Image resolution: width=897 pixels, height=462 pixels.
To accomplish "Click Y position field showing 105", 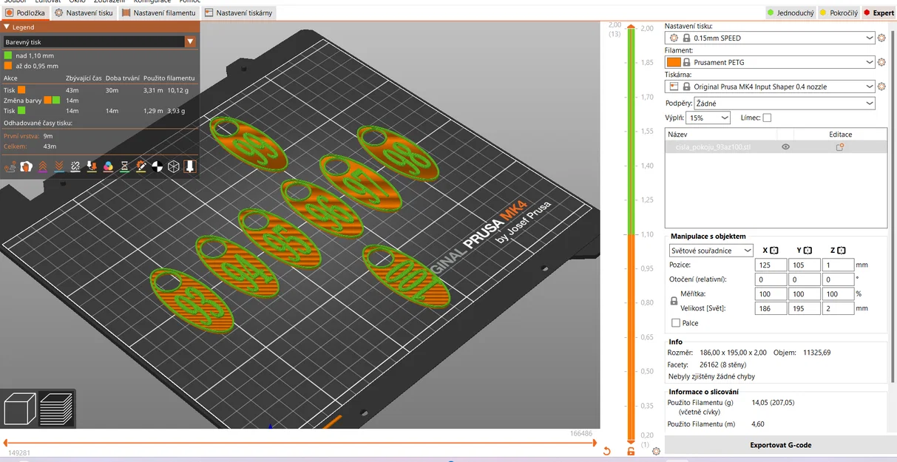I will (805, 265).
